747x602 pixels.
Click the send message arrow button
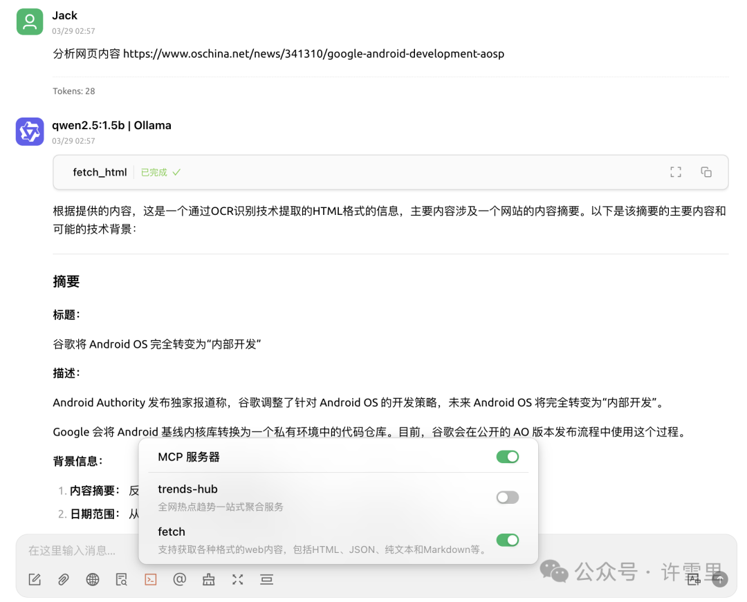click(x=721, y=579)
